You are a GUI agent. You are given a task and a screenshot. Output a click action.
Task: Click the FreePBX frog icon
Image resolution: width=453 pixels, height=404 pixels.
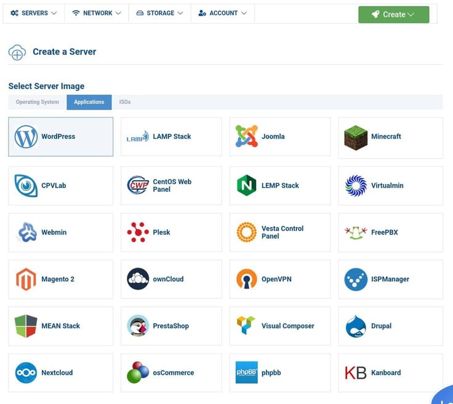click(356, 232)
